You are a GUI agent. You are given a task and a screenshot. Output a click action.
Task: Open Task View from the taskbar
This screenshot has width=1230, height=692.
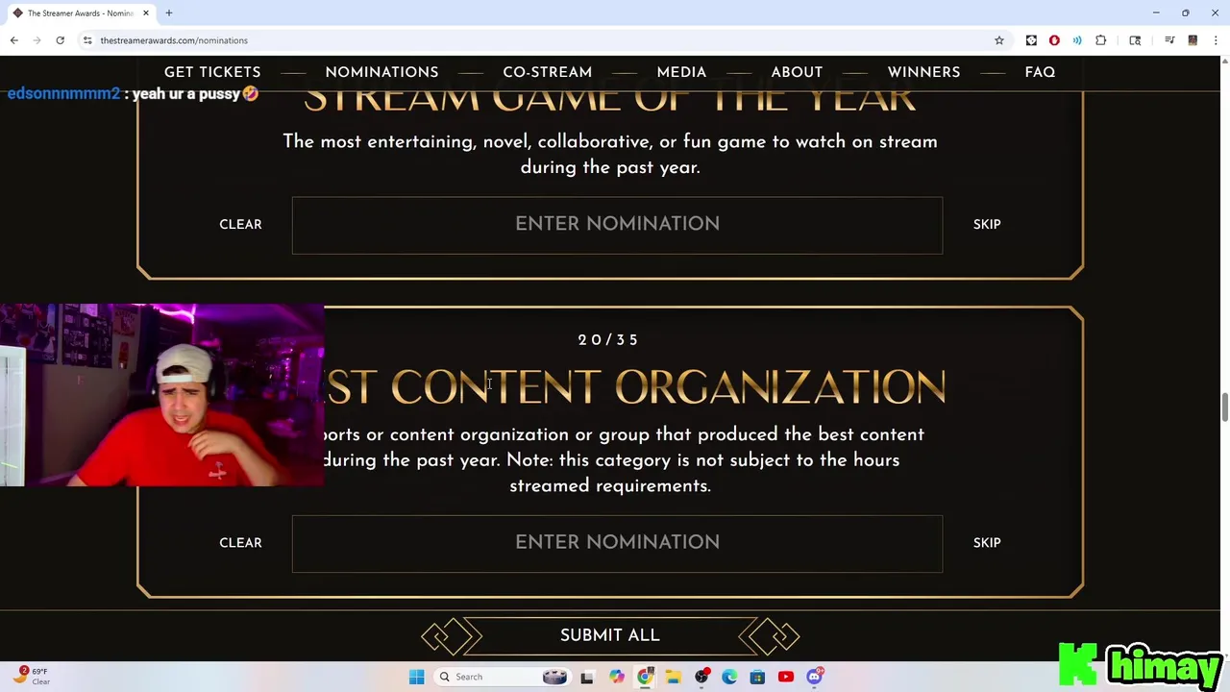point(587,677)
